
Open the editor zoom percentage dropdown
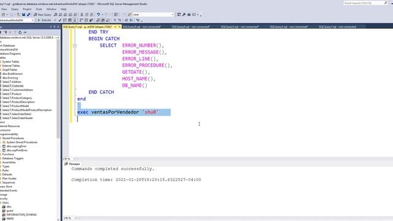tap(74, 159)
